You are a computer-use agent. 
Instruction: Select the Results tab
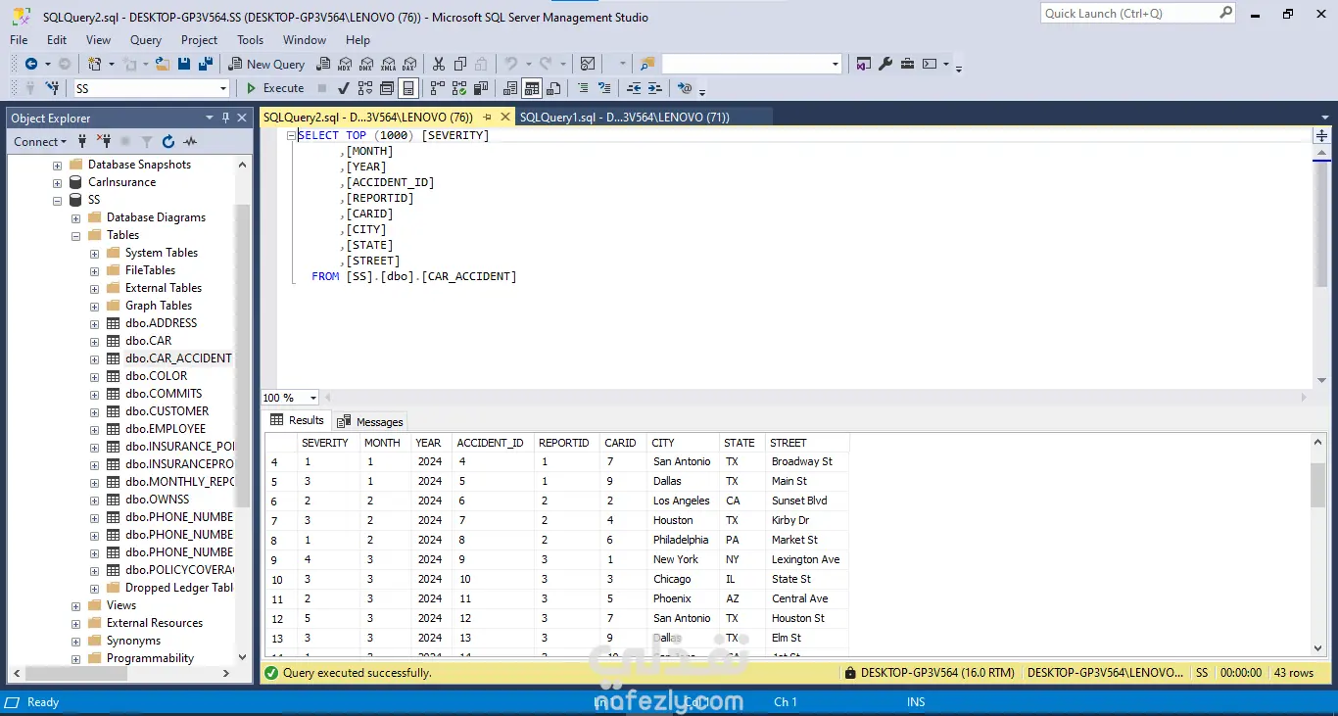(298, 420)
